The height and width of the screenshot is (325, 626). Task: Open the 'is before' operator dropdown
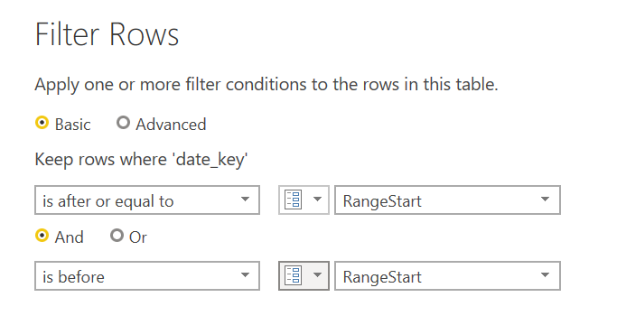click(x=147, y=276)
